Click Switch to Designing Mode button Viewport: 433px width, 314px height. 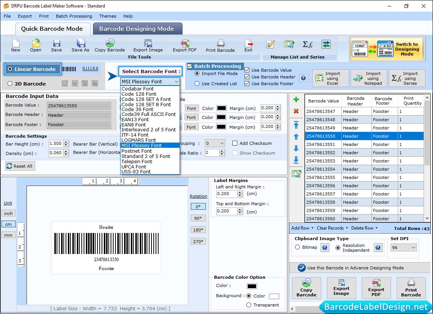387,49
